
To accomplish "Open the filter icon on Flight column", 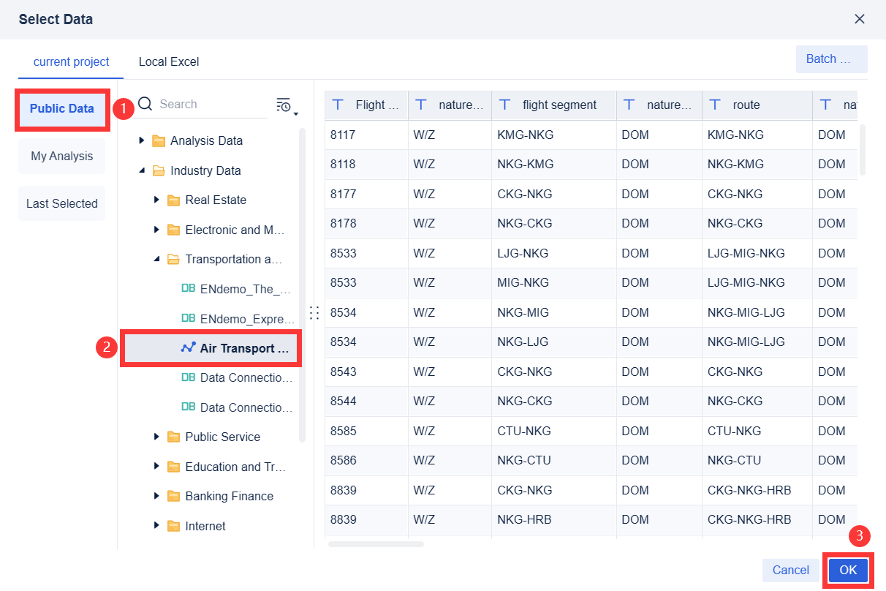I will 337,105.
